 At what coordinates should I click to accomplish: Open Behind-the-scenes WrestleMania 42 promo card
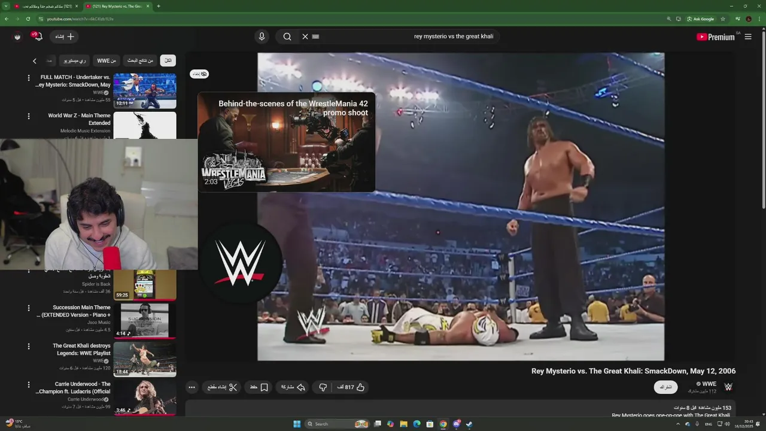287,142
